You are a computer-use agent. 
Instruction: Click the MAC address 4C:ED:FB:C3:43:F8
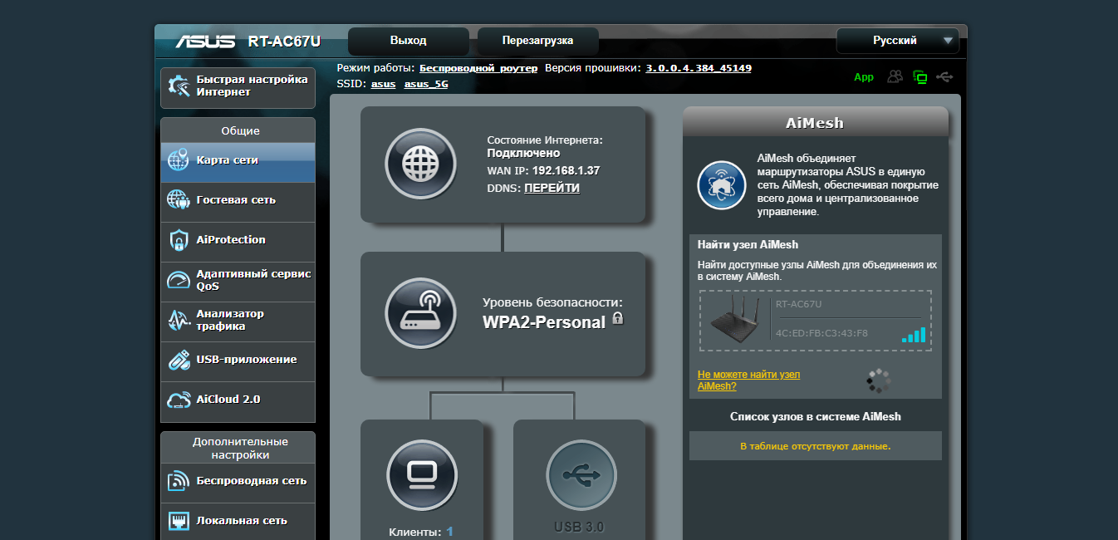point(821,333)
